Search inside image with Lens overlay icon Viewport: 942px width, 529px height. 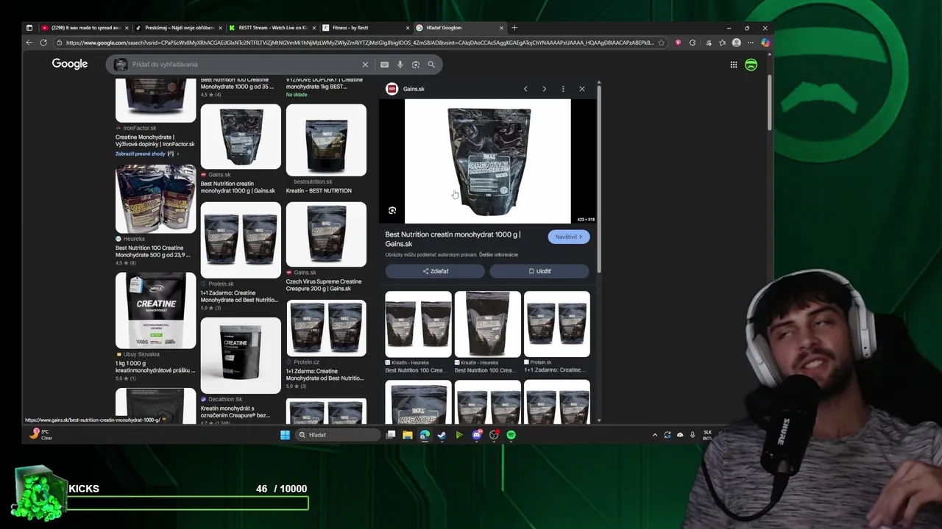pyautogui.click(x=392, y=211)
